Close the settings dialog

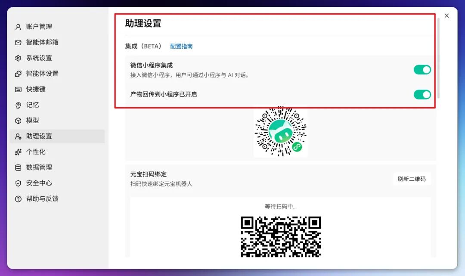[x=446, y=16]
